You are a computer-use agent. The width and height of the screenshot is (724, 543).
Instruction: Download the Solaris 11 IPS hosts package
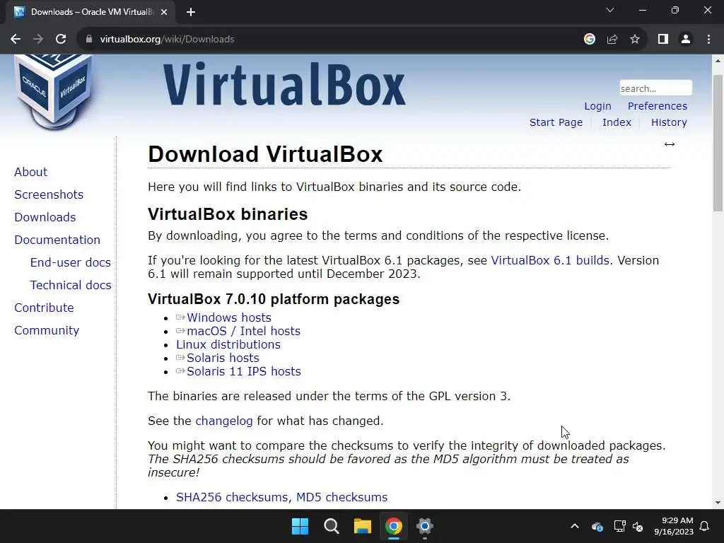click(x=243, y=371)
